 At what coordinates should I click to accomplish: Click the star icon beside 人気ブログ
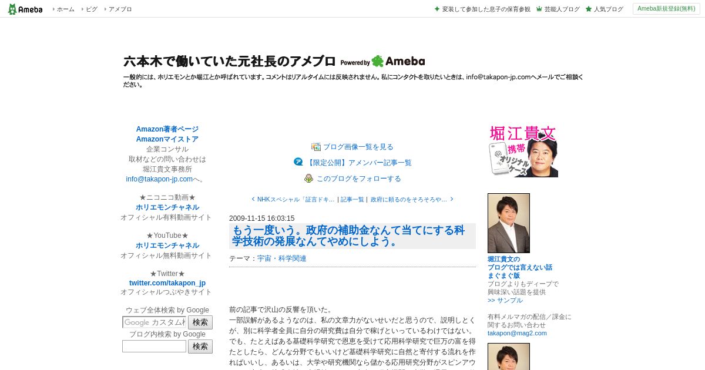pos(588,9)
